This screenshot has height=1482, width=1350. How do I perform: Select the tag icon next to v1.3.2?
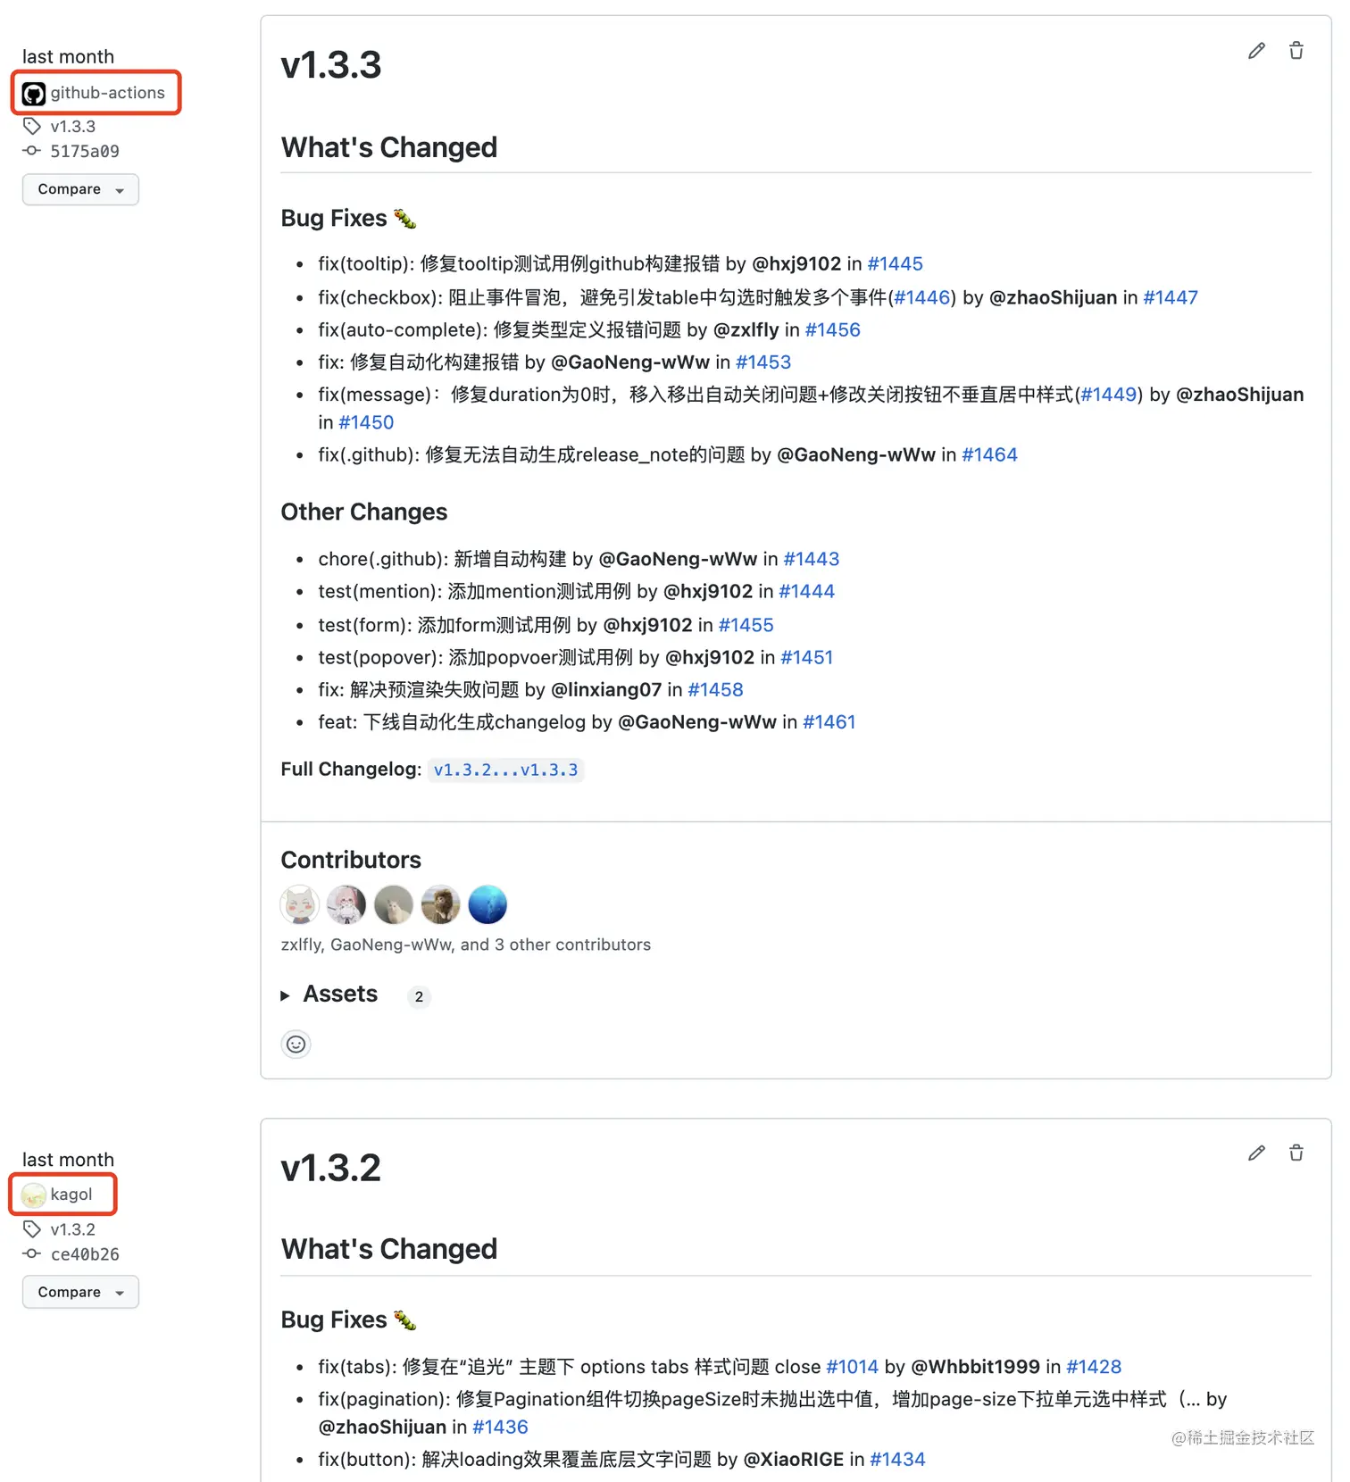33,1228
